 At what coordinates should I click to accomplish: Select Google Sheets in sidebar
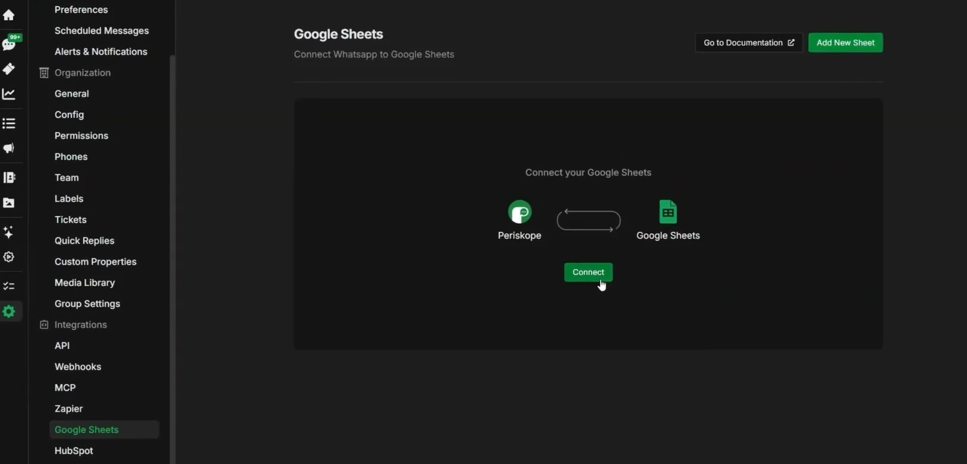104,430
